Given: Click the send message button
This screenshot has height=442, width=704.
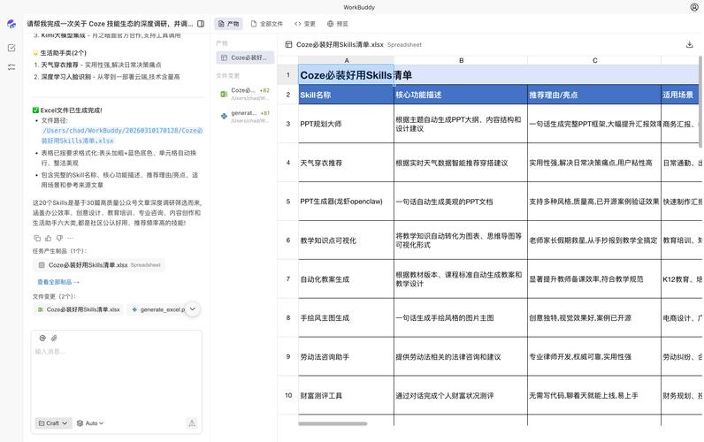Looking at the screenshot, I should (192, 423).
